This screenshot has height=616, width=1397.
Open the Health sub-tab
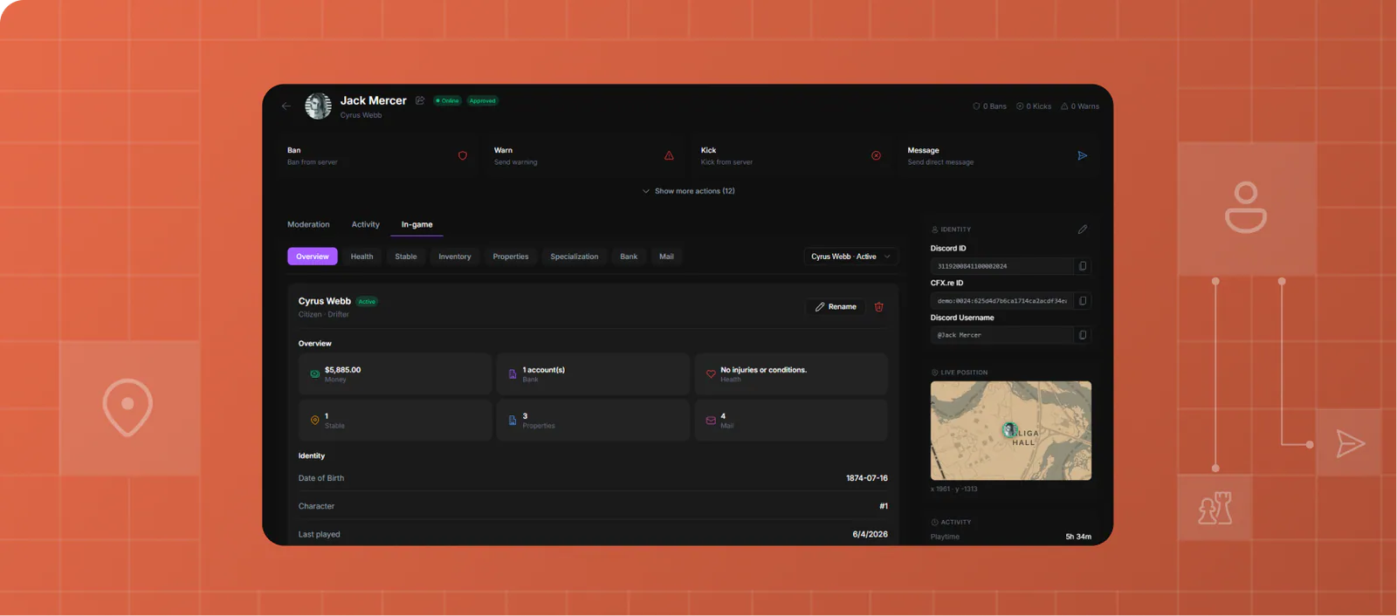click(x=361, y=257)
